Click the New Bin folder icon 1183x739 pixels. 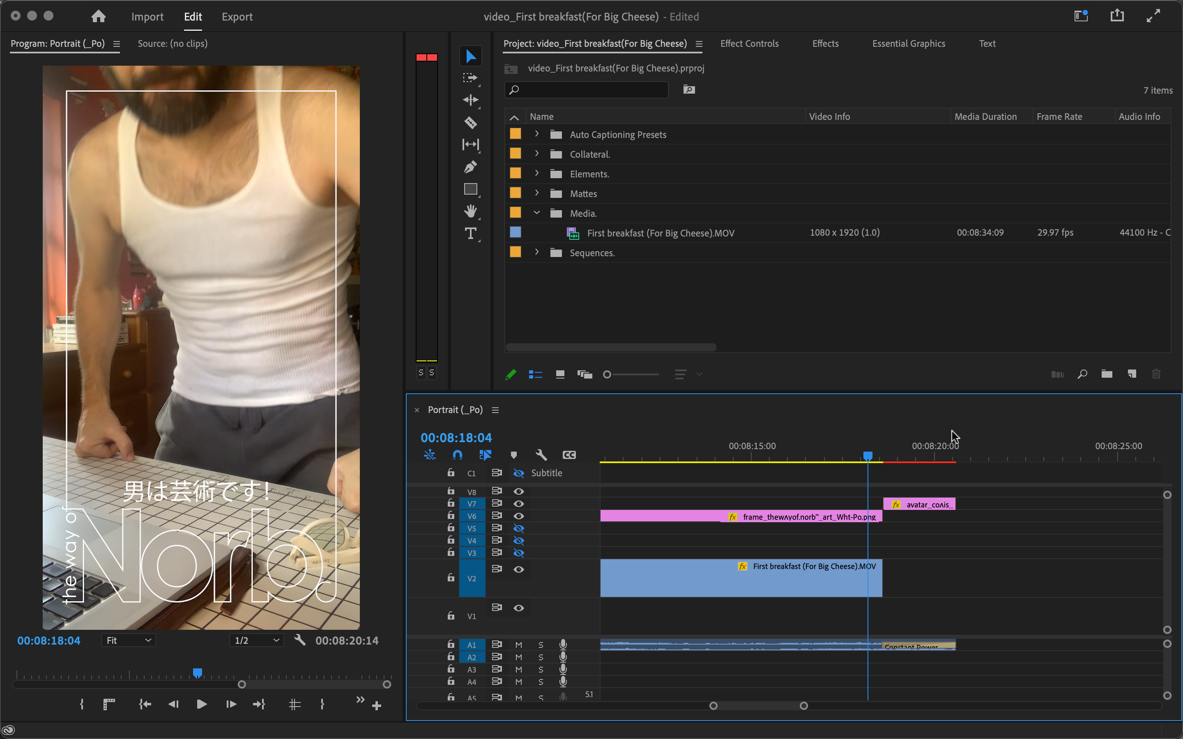pyautogui.click(x=1107, y=374)
